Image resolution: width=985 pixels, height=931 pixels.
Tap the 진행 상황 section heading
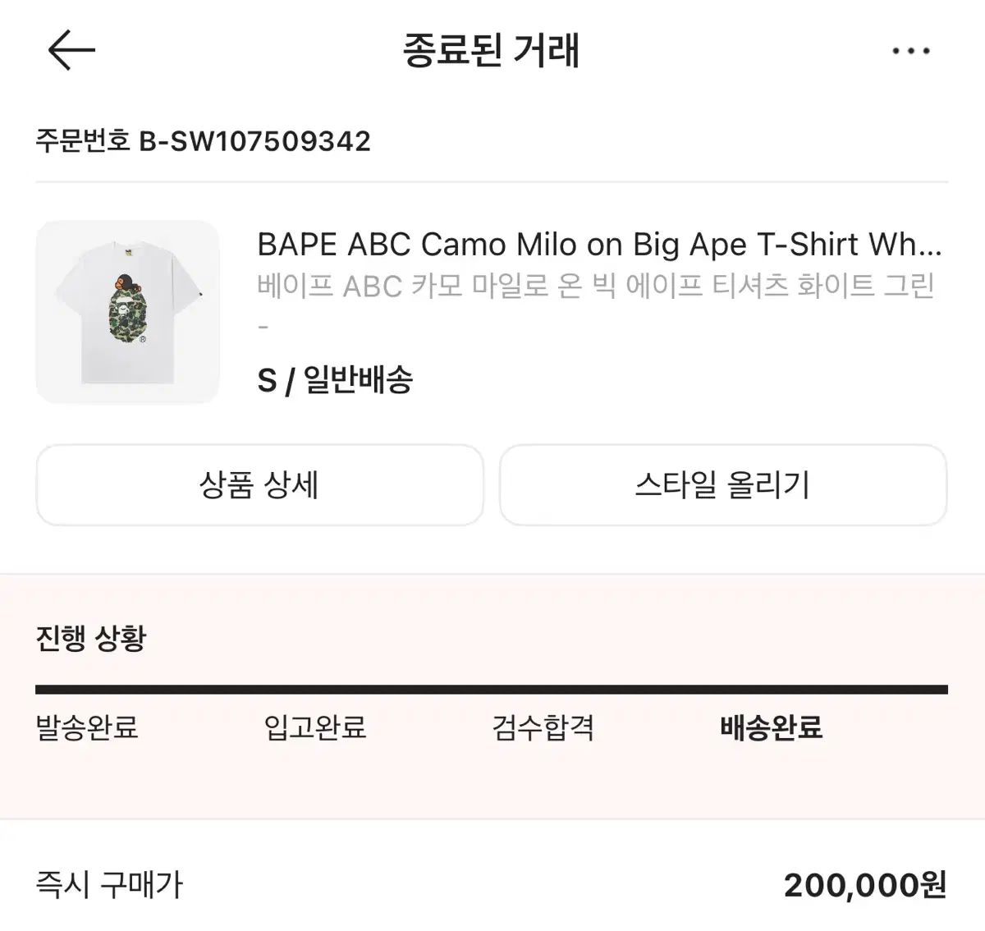click(x=90, y=638)
